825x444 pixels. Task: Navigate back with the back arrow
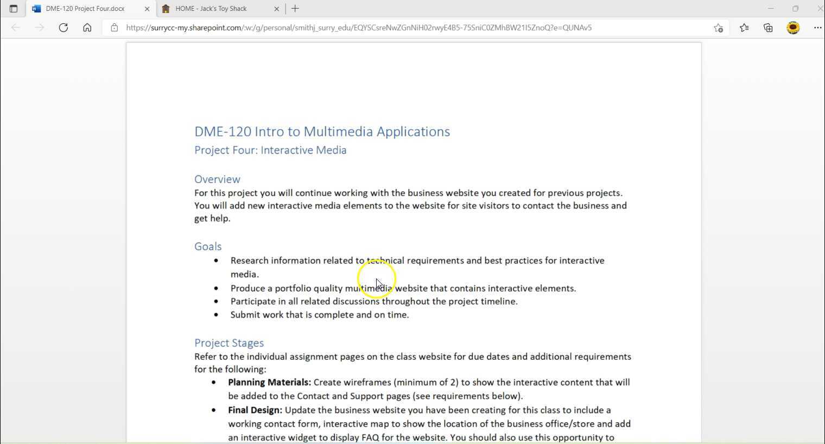15,27
